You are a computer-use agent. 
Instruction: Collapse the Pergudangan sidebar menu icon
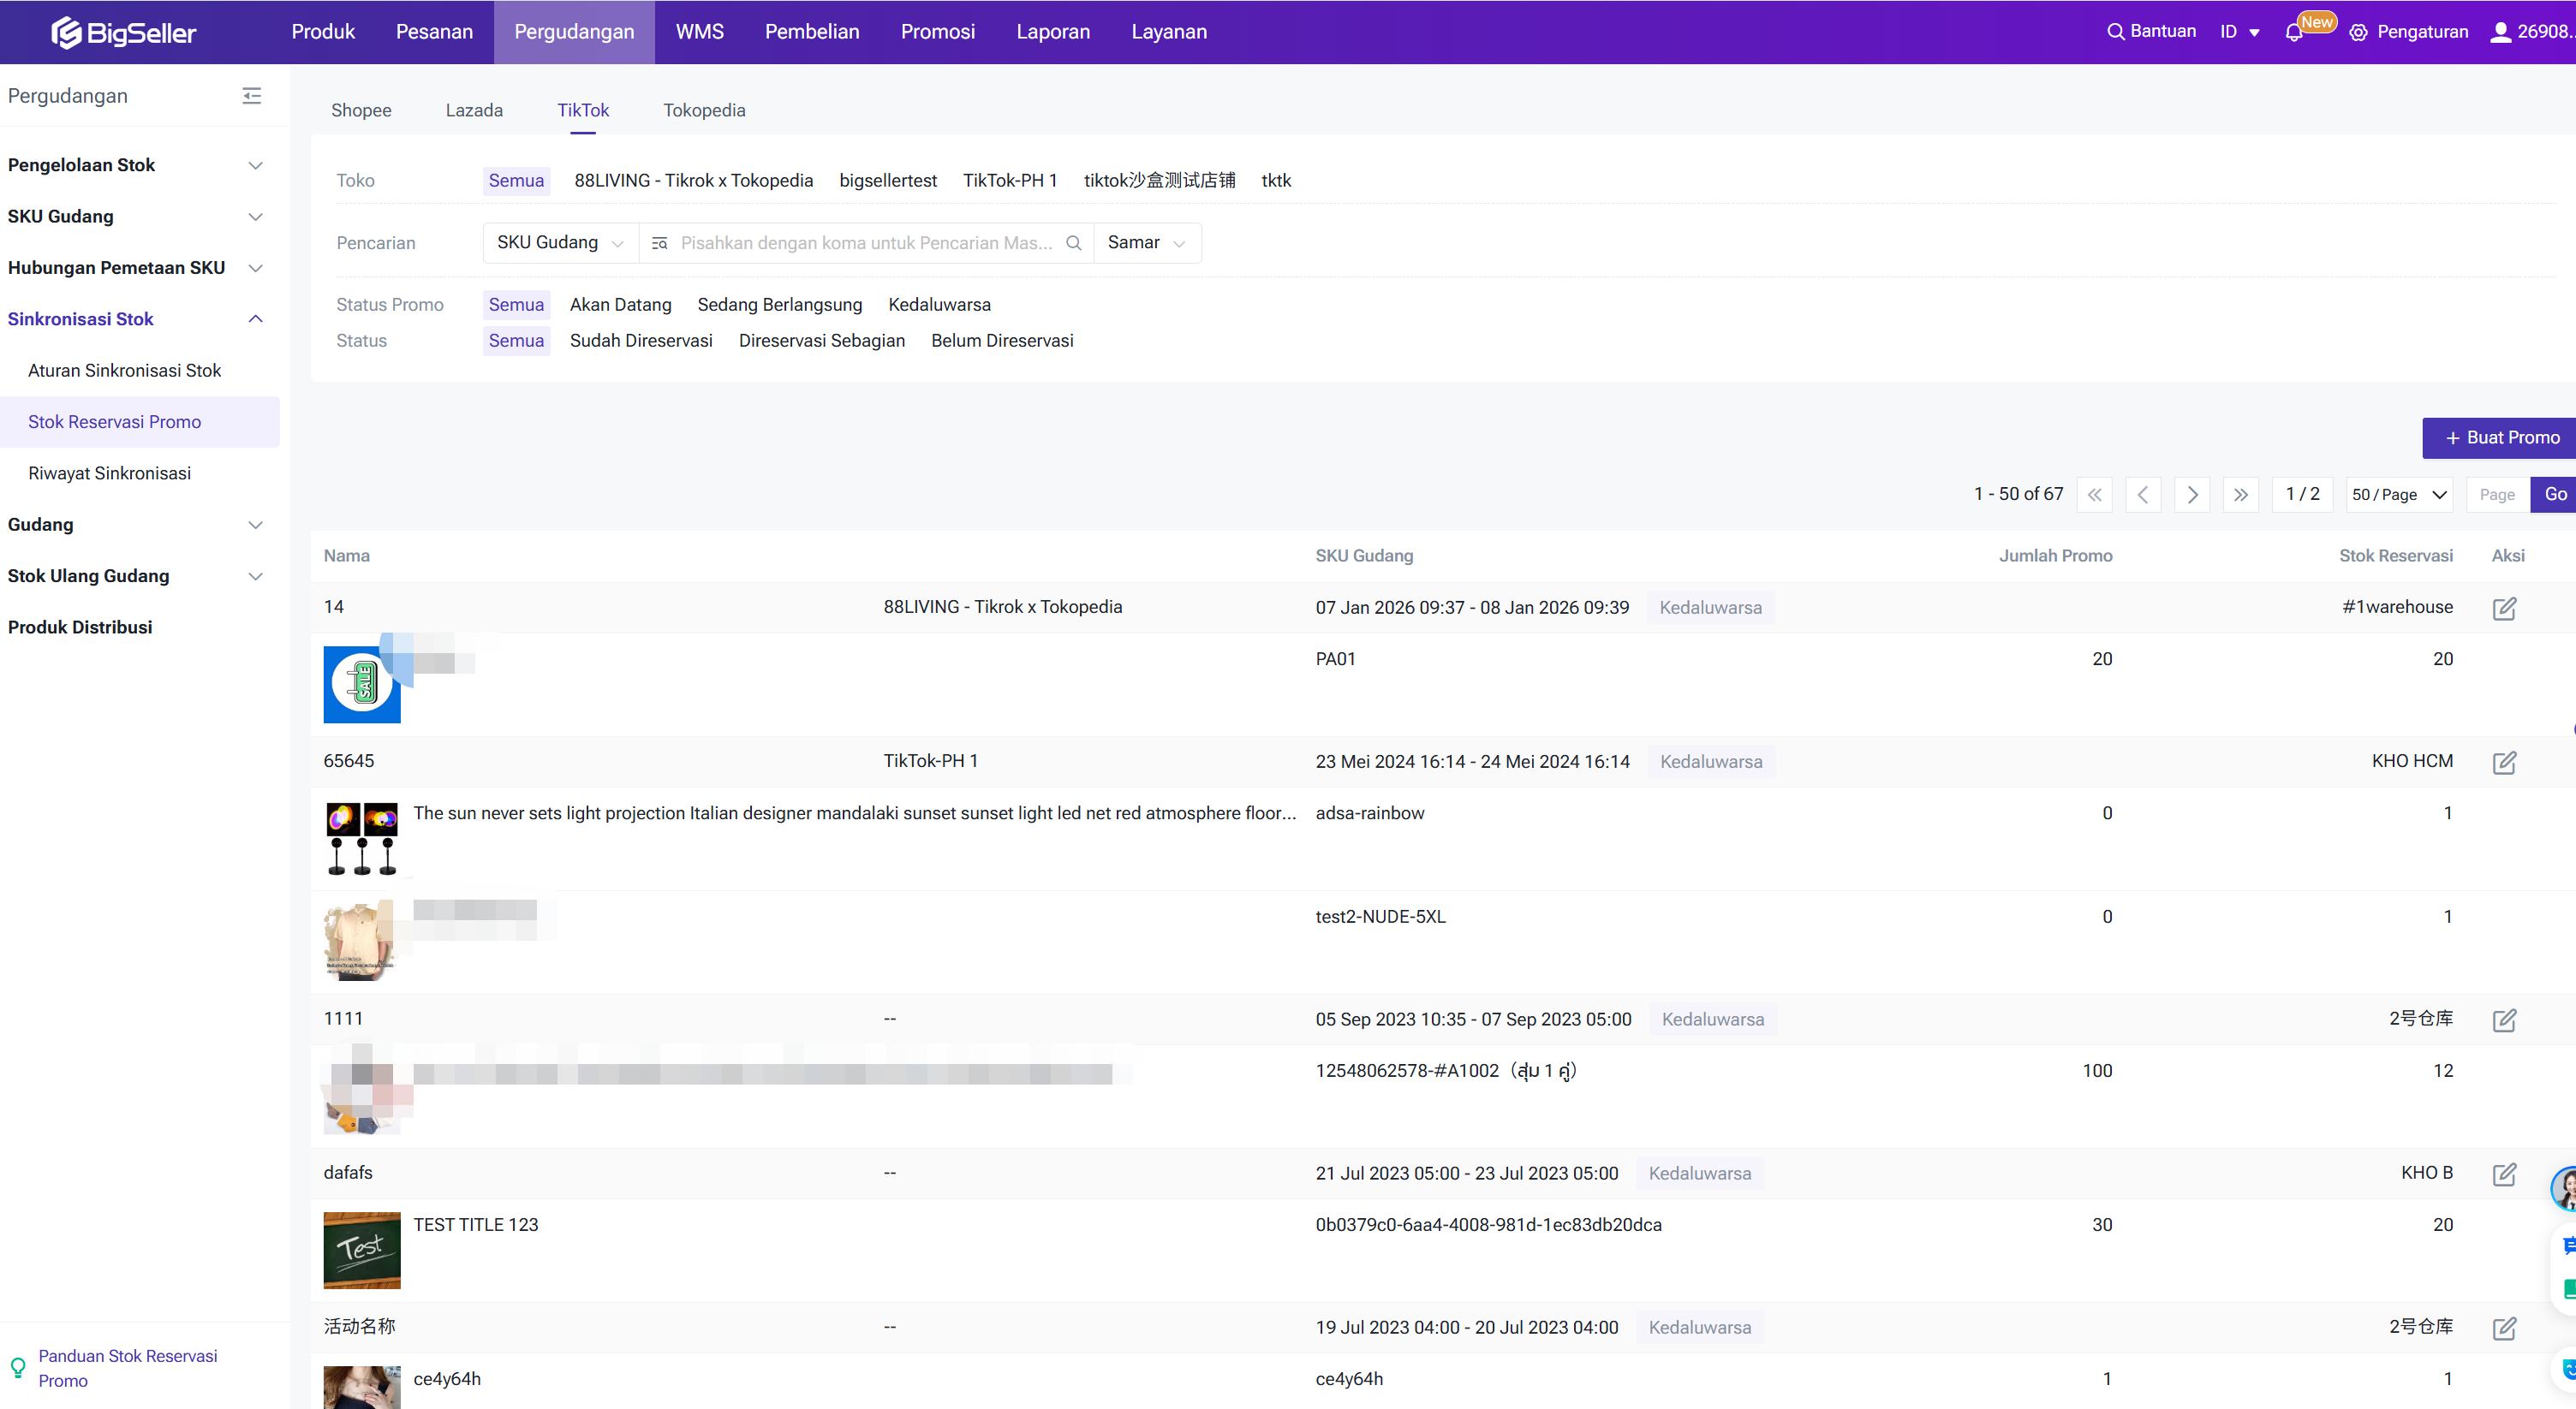point(252,96)
